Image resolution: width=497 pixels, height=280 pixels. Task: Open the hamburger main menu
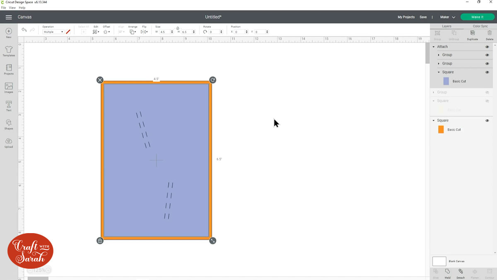[x=9, y=17]
